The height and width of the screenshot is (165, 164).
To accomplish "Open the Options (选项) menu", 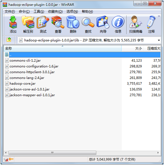I will click(72, 12).
